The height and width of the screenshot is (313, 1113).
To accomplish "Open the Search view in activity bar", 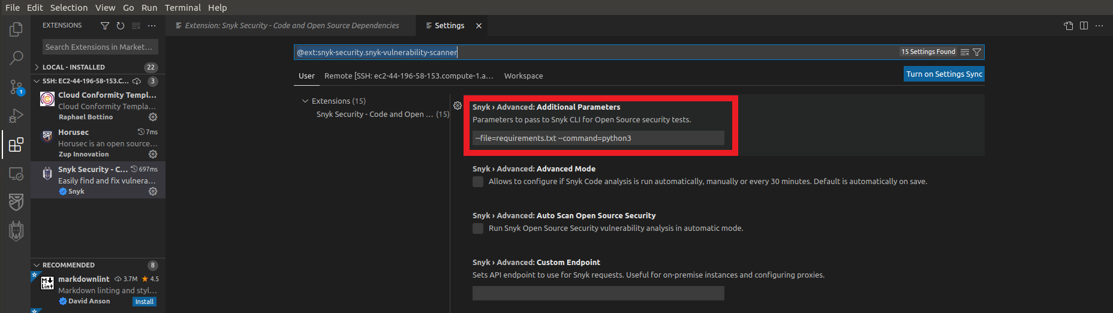I will pos(16,58).
